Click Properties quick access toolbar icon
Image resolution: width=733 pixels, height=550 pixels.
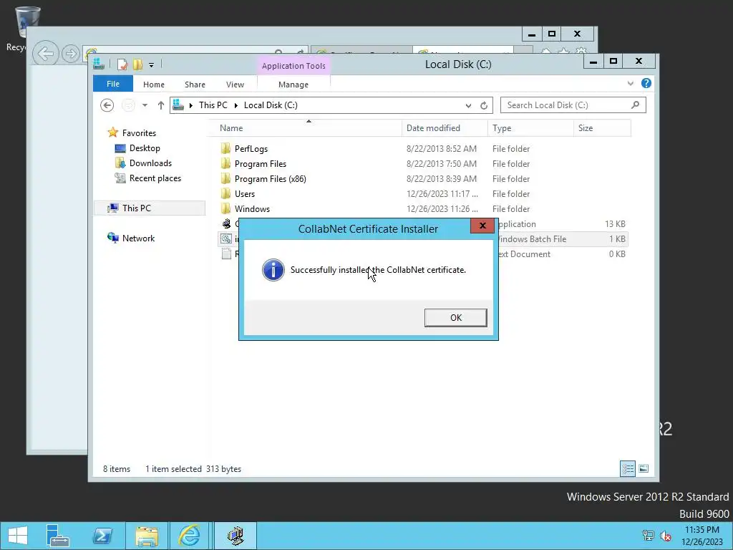coord(122,64)
